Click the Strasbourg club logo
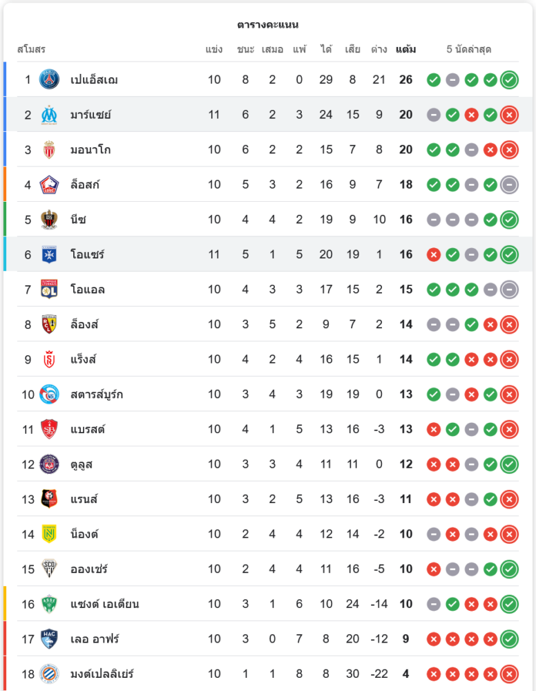 (x=49, y=394)
